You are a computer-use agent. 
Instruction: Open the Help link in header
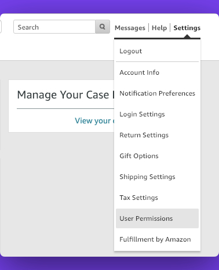tap(159, 28)
